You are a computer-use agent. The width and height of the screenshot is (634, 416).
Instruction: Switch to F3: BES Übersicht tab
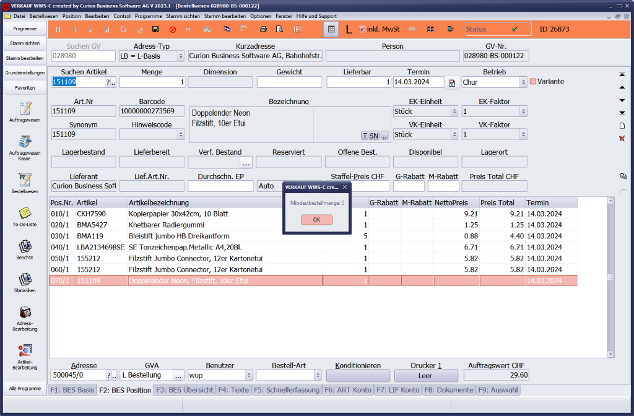pos(185,390)
